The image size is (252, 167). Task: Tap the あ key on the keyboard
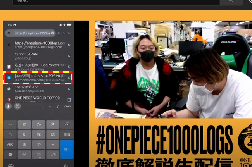pyautogui.click(x=24, y=124)
